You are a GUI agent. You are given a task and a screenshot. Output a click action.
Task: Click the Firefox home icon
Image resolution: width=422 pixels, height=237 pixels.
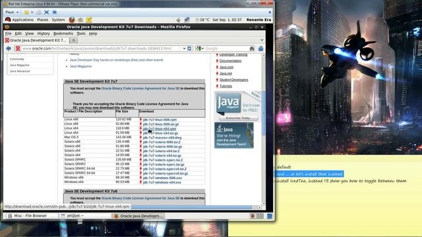261,48
